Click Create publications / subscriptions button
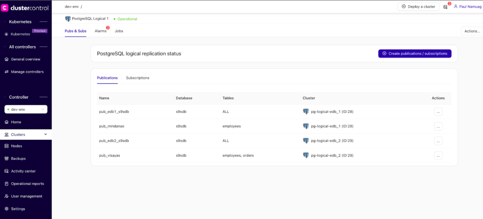 [415, 54]
